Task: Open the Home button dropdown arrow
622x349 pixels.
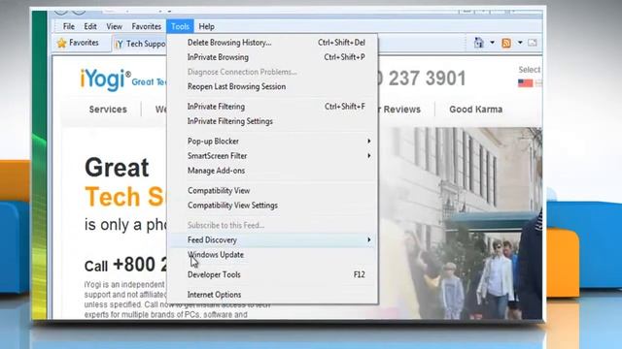Action: (x=493, y=43)
